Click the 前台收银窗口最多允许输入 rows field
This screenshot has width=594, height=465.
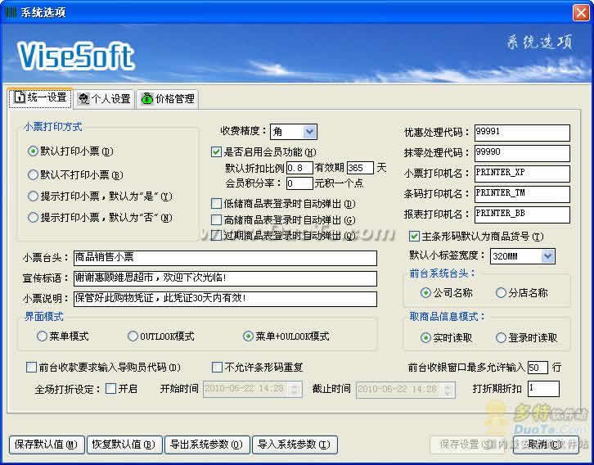[x=538, y=368]
